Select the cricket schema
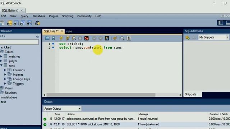Screen dimensions: 230x129 pos(6,47)
